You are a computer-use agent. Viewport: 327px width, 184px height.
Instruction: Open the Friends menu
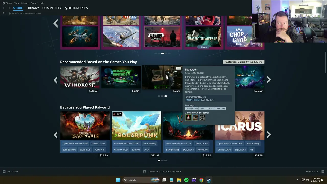point(25,3)
